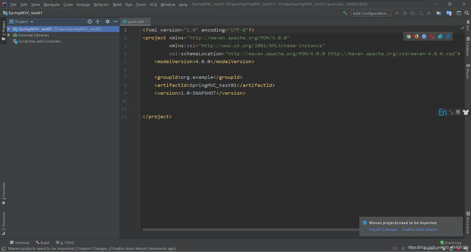Open the Database tool window
The height and width of the screenshot is (252, 471).
[x=468, y=46]
